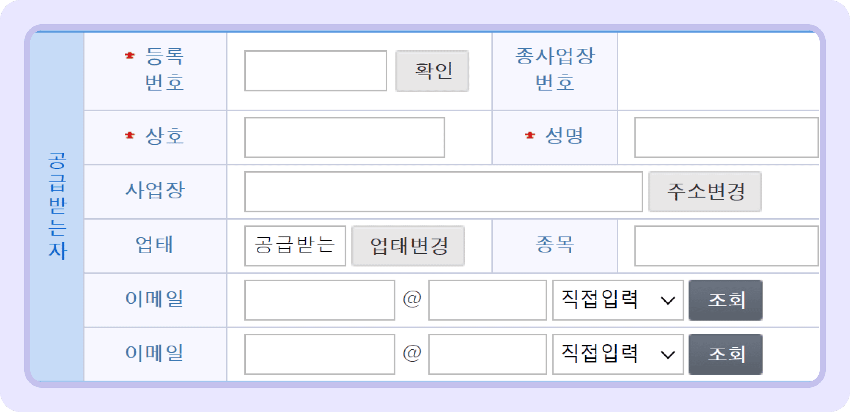The height and width of the screenshot is (412, 850).
Task: Click the first email username input box
Action: click(320, 300)
